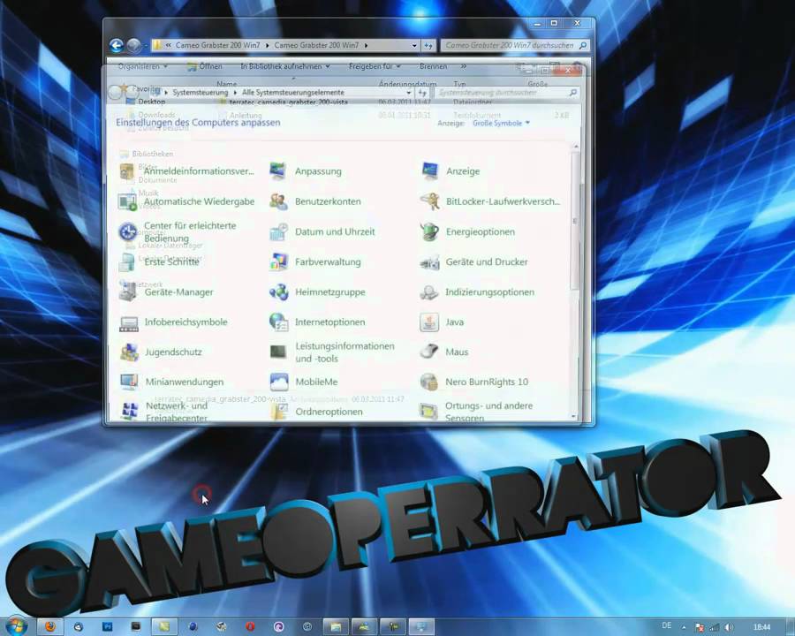Open Anmeldeinformationsverwaltung in Control Panel
Screen dimensions: 795x636
pyautogui.click(x=186, y=171)
